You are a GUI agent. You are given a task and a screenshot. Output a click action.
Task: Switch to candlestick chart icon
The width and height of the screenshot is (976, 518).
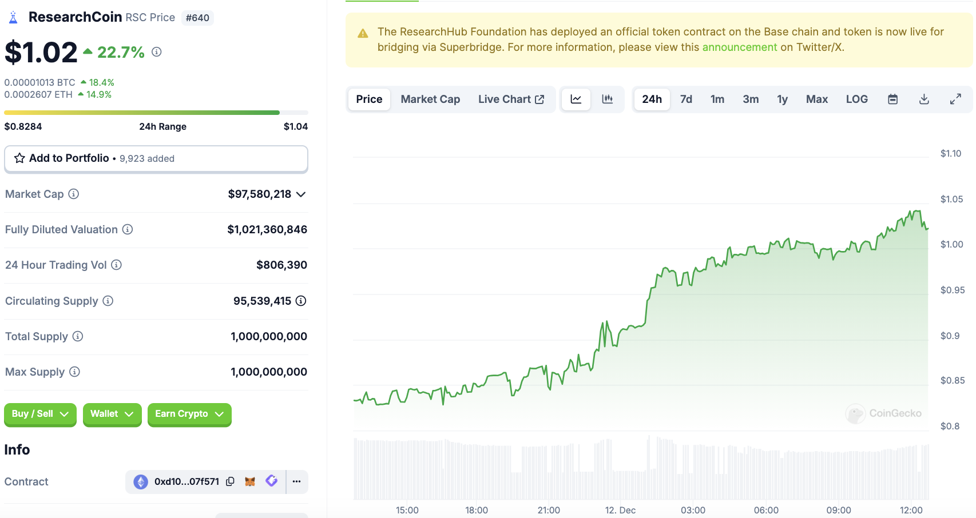[x=607, y=99]
